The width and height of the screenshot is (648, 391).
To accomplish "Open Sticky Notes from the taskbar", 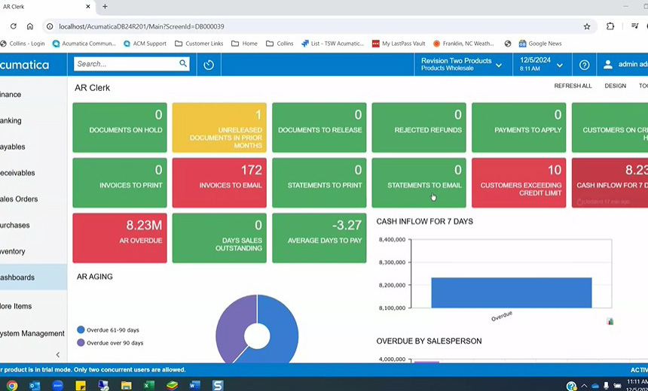I will tap(81, 385).
